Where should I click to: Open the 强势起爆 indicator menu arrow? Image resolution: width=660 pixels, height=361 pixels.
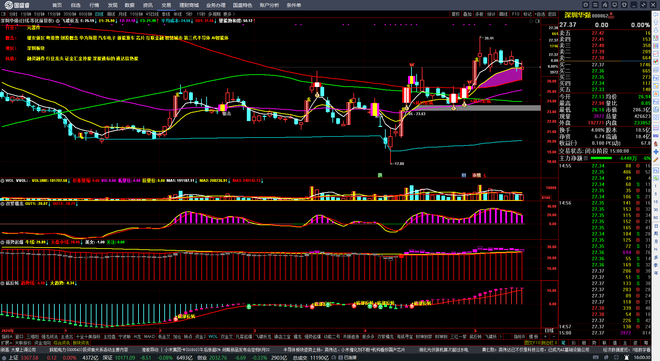tap(2, 242)
